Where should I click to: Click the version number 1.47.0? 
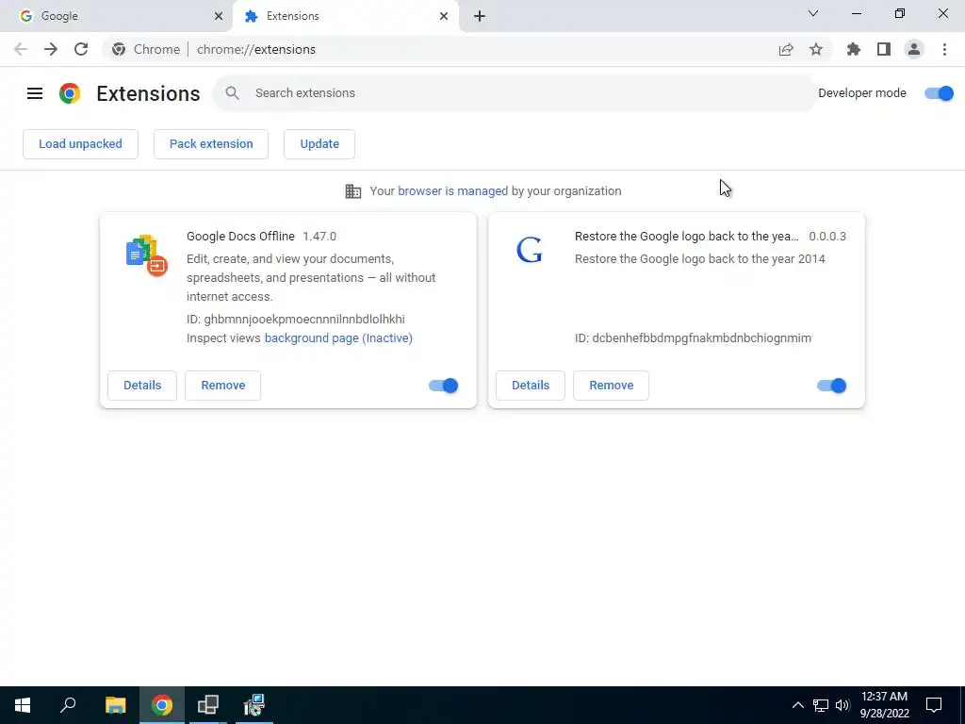[x=319, y=237]
